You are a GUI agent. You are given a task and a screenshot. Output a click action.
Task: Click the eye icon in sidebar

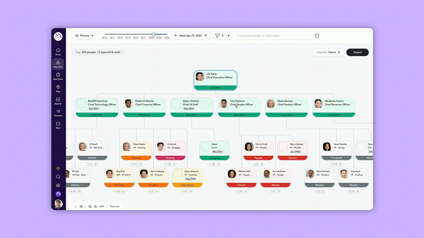(x=58, y=168)
